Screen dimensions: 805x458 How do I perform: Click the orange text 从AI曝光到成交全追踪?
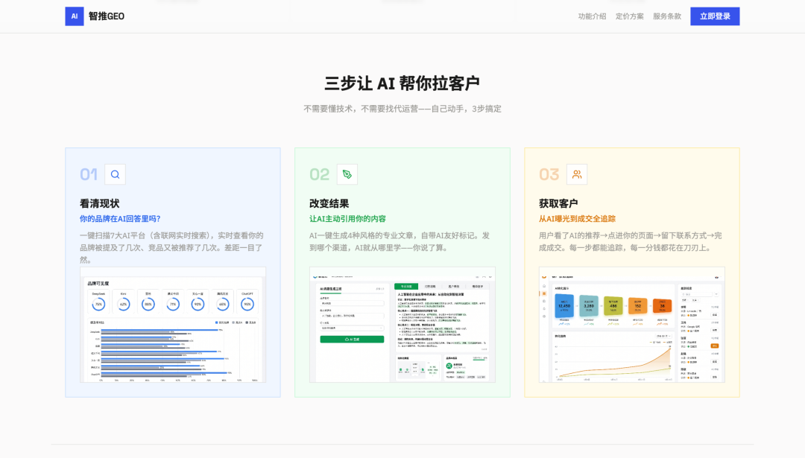(x=577, y=218)
